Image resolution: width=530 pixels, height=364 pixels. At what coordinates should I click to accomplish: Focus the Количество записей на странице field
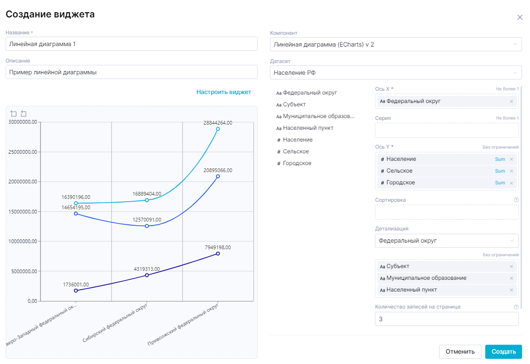[446, 319]
